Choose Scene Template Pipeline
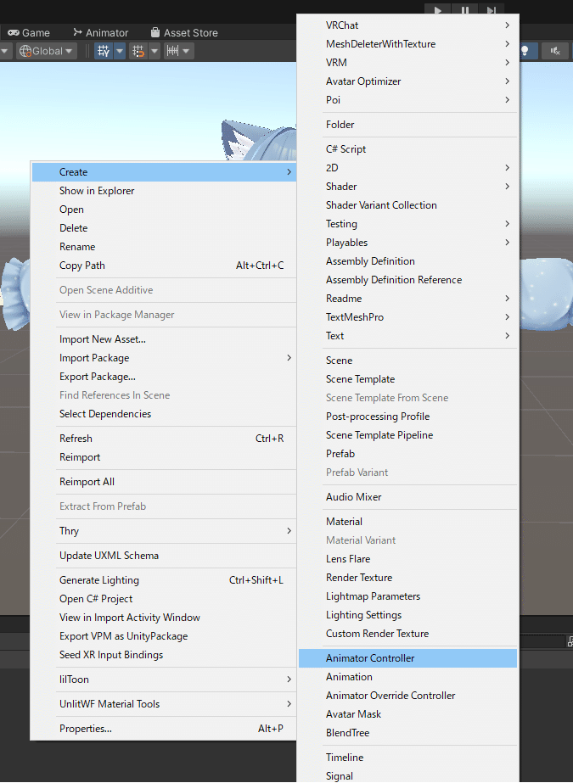The width and height of the screenshot is (573, 783). (x=407, y=435)
